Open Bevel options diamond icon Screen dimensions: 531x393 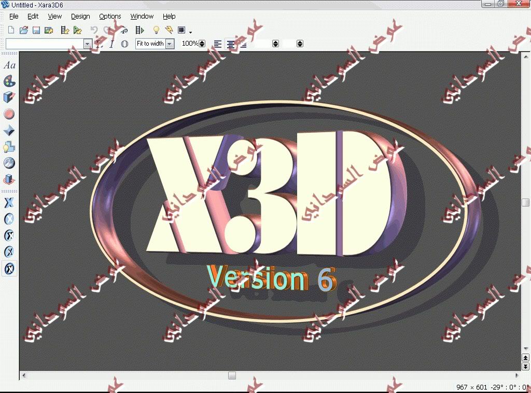tap(9, 130)
